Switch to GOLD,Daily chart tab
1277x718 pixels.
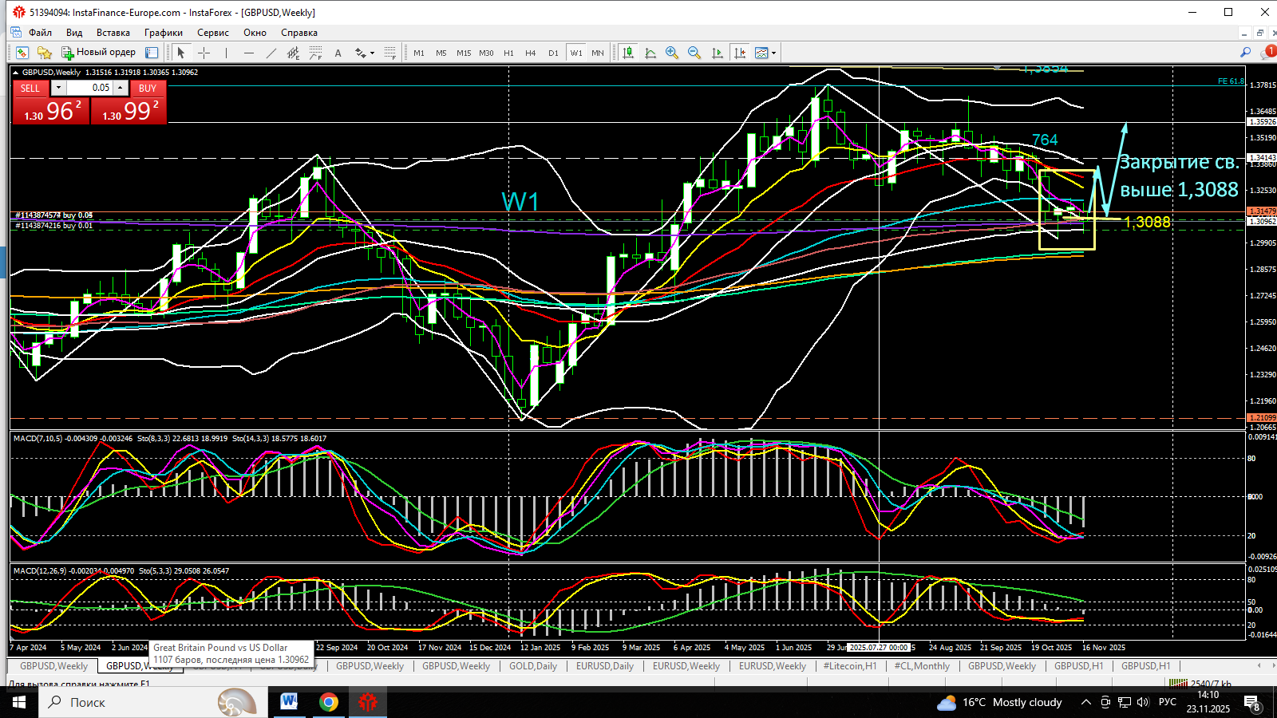(x=533, y=666)
